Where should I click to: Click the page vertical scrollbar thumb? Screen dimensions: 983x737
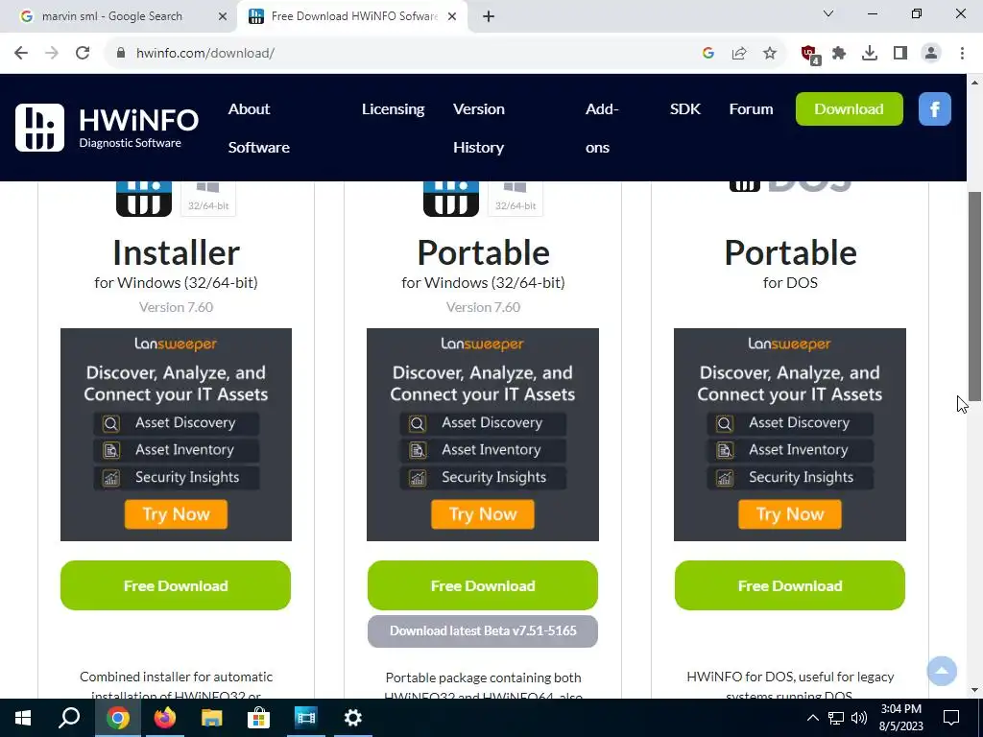pyautogui.click(x=975, y=296)
